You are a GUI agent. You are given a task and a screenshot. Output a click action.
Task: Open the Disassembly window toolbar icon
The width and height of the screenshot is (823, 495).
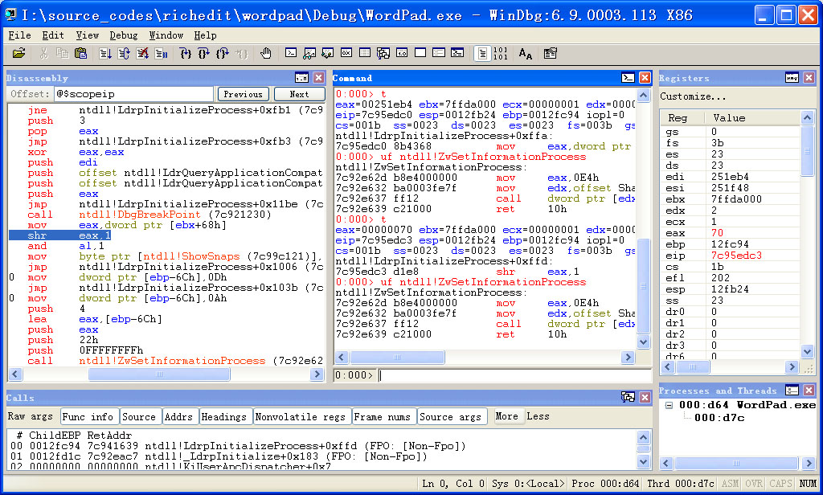402,53
